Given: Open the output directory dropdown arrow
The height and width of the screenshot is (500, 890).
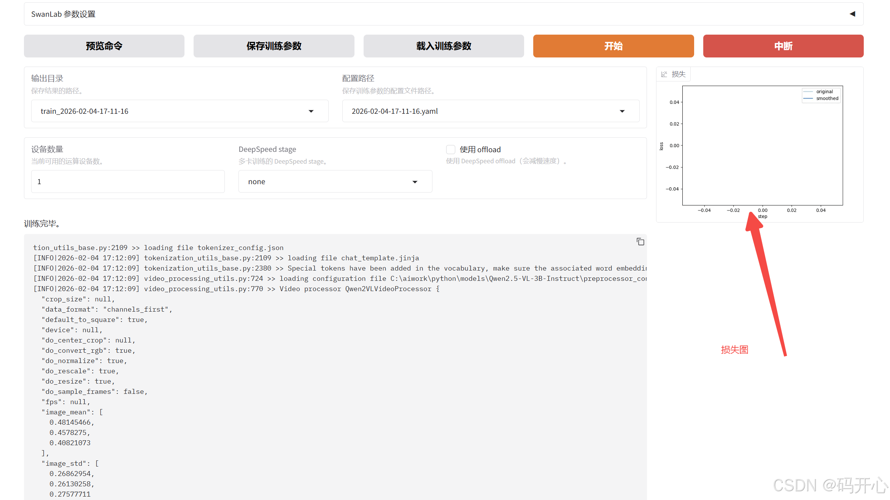Looking at the screenshot, I should click(311, 111).
